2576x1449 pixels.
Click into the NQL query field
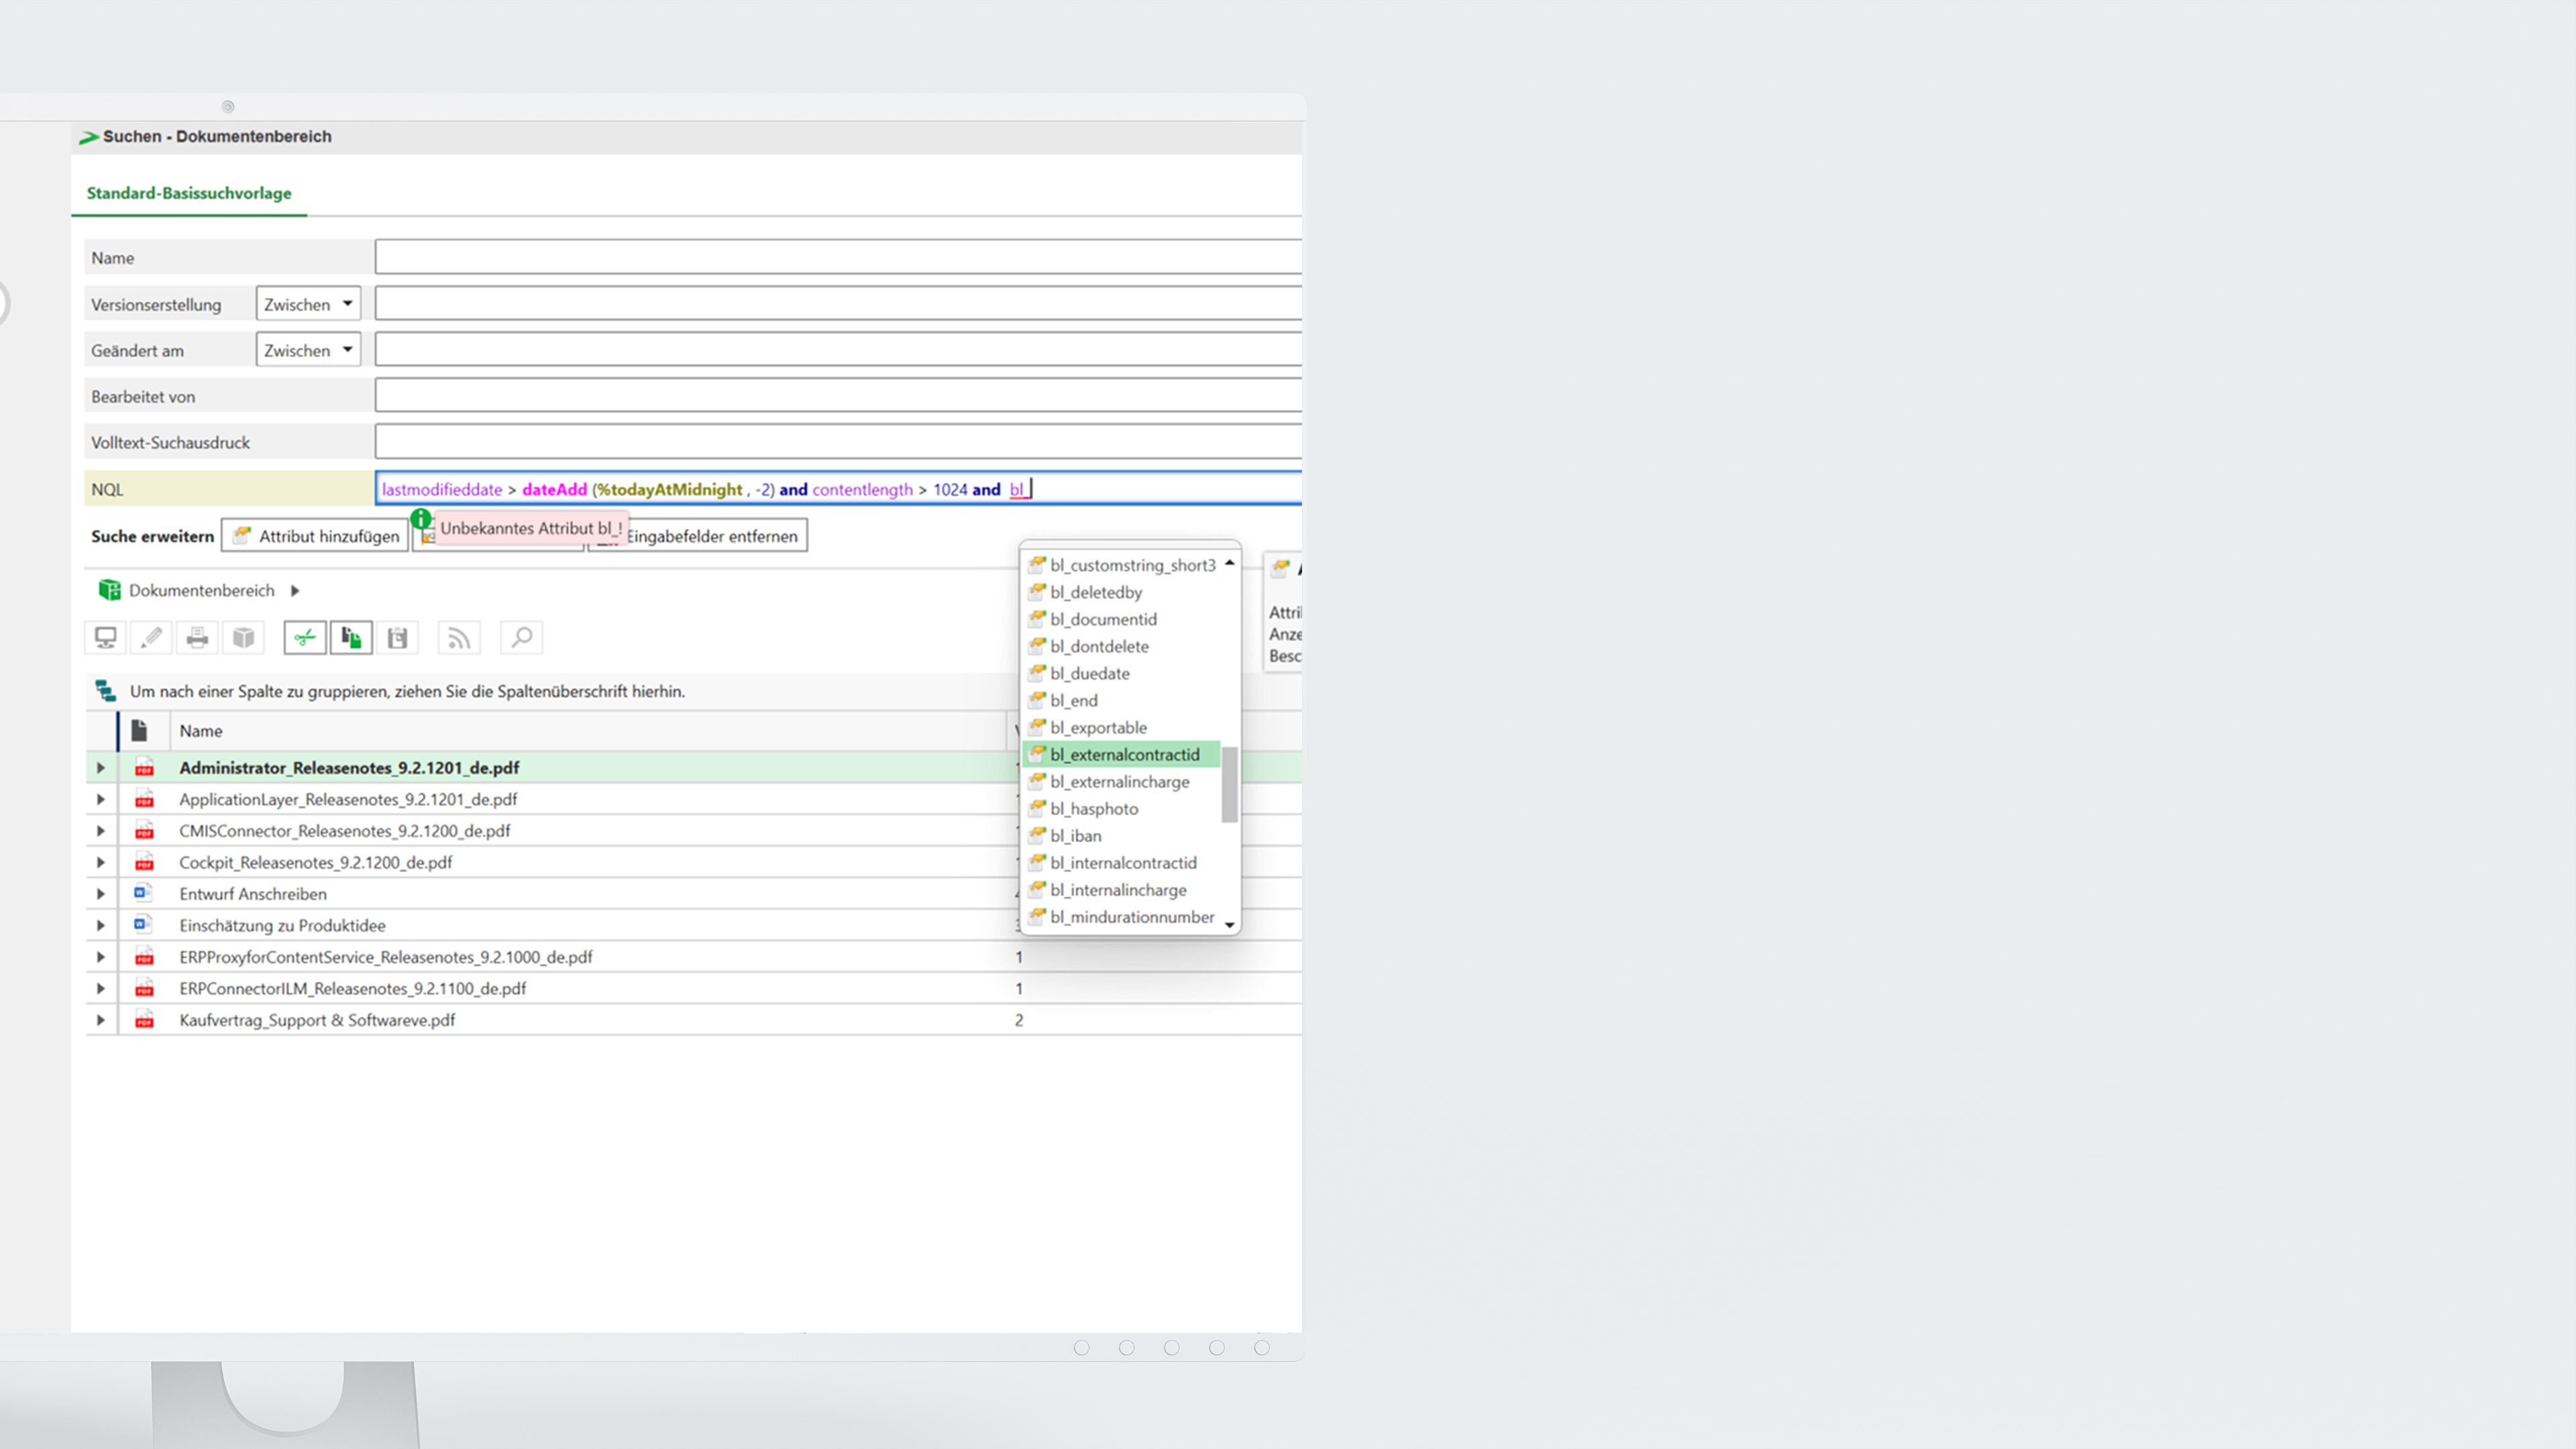[838, 488]
